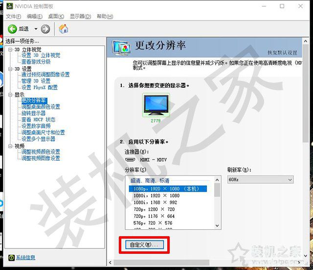Open 调整桌面颜色设置 task
The image size is (313, 270).
[x=41, y=107]
